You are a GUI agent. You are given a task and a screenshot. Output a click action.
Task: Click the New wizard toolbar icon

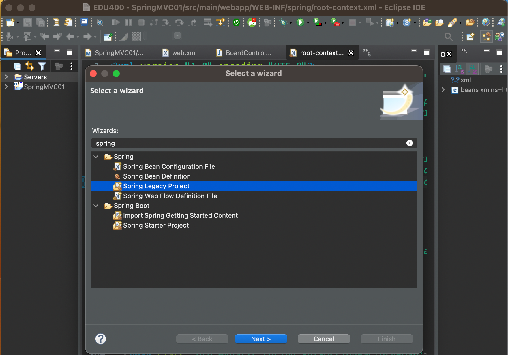tap(10, 22)
